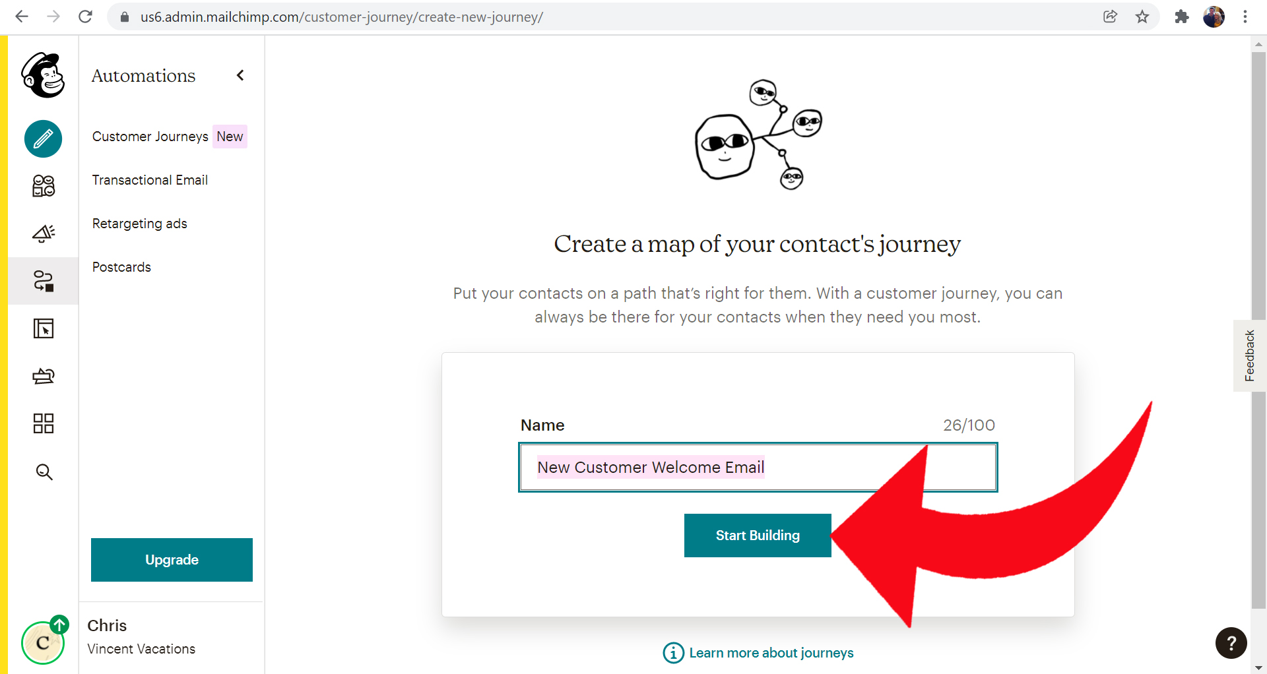Open the Campaigns megaphone icon

click(x=44, y=233)
